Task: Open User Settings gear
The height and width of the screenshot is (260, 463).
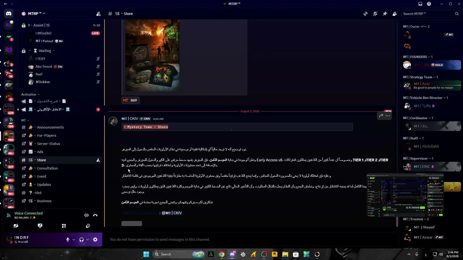Action: pos(95,239)
